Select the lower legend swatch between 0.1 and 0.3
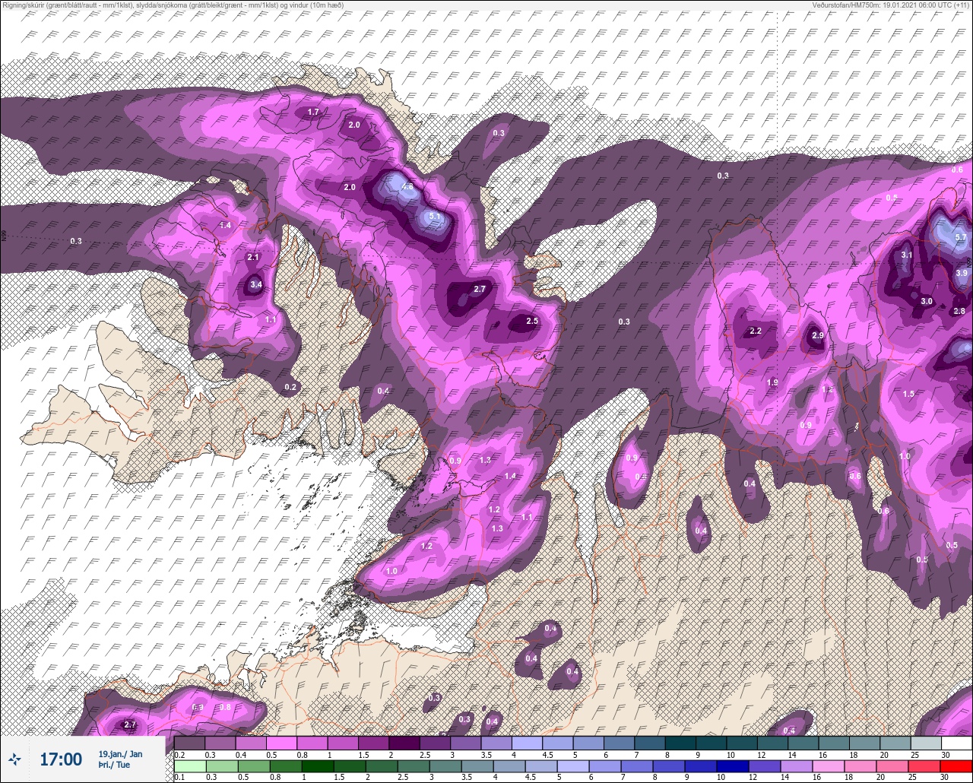The width and height of the screenshot is (973, 783). [x=189, y=766]
